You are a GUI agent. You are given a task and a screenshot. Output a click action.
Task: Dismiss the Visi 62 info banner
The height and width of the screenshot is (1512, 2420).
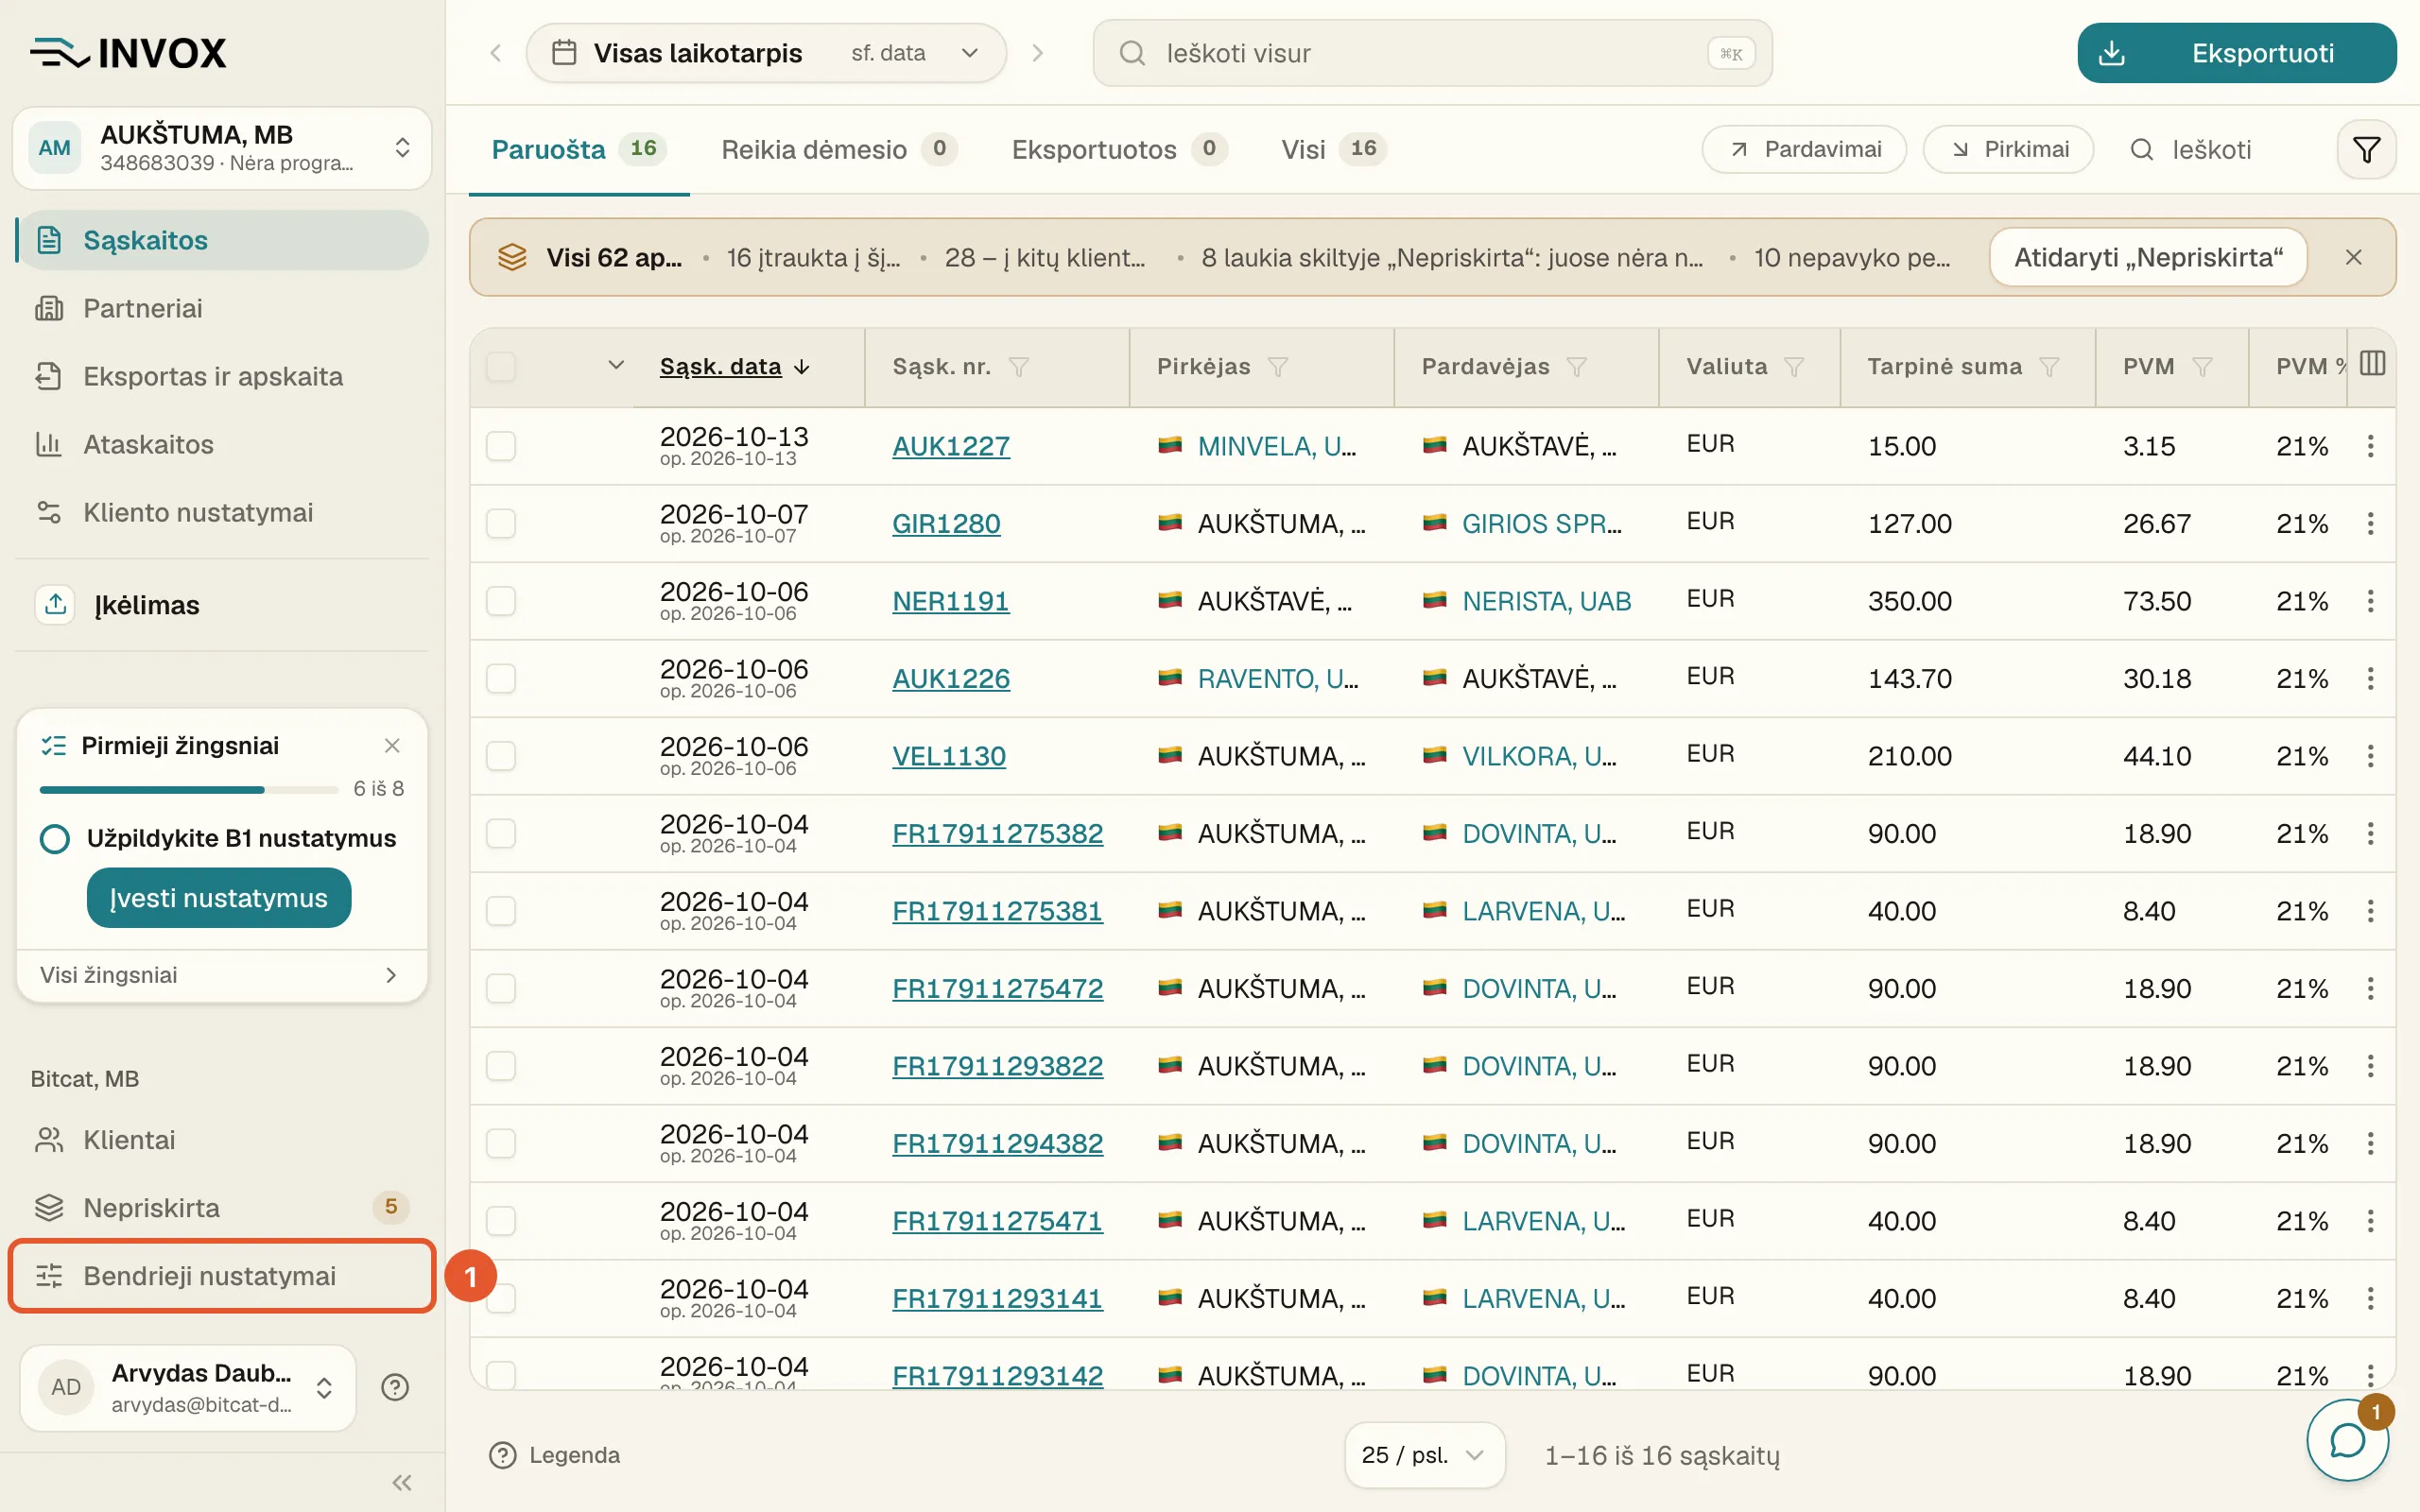click(x=2354, y=257)
